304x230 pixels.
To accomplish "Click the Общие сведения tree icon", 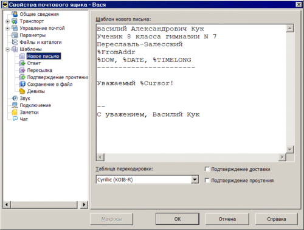I will [15, 14].
